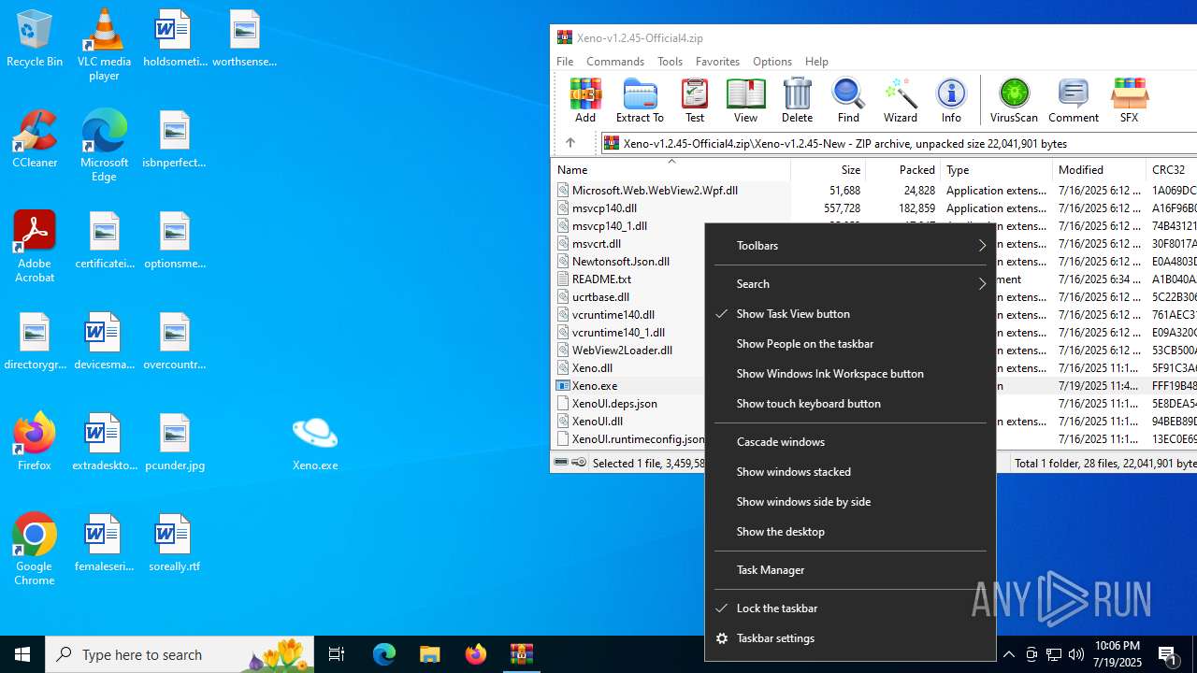Select CCleaner desktop shortcut
The width and height of the screenshot is (1197, 673).
tap(35, 139)
